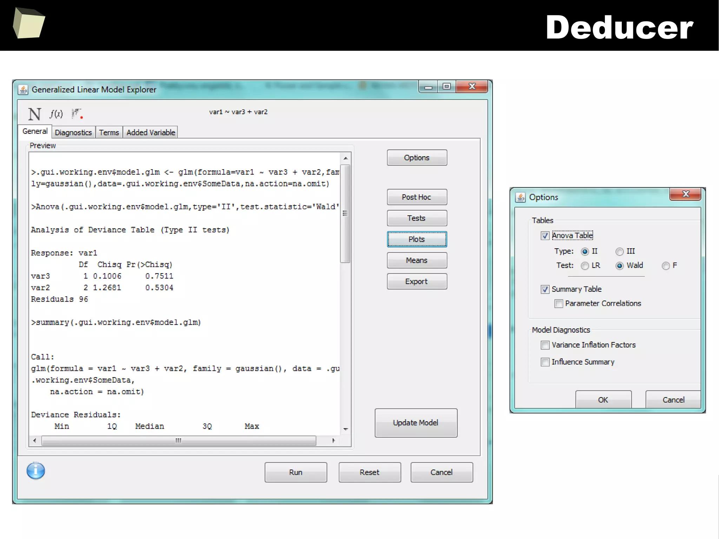Uncheck the Anova Table checkbox

[545, 236]
